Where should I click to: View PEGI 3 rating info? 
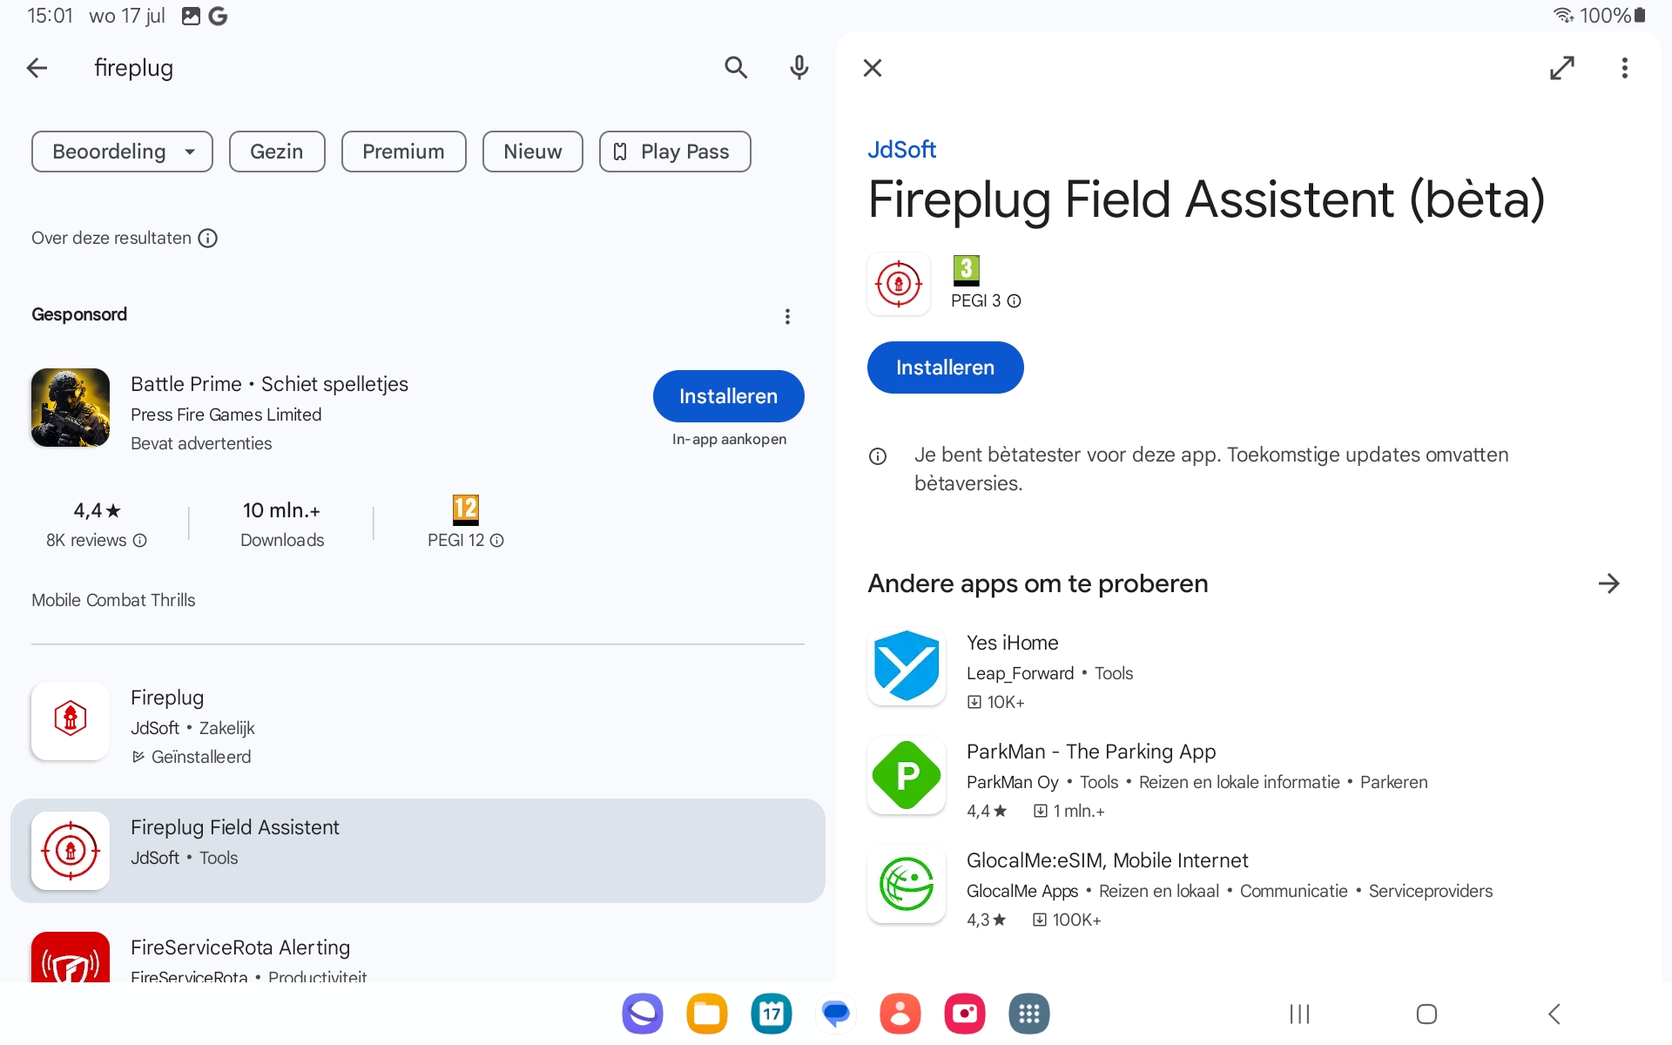1014,300
